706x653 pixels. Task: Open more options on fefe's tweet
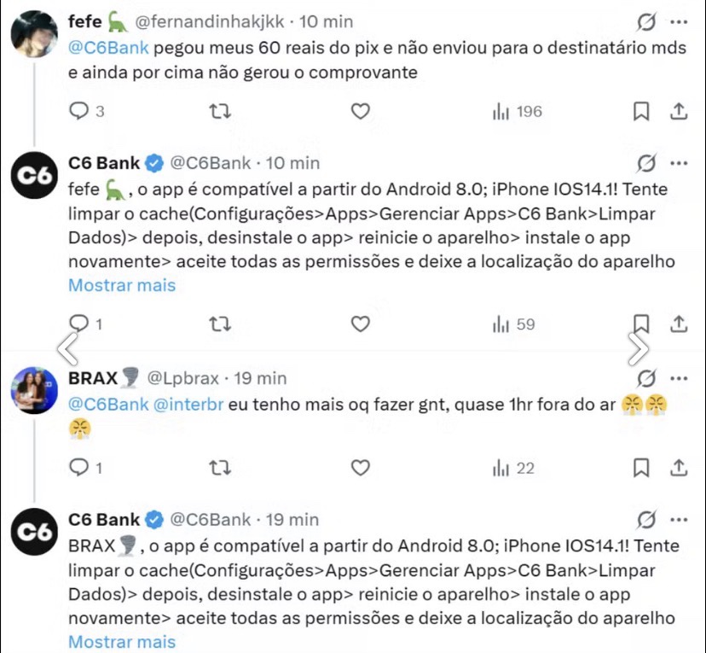679,21
